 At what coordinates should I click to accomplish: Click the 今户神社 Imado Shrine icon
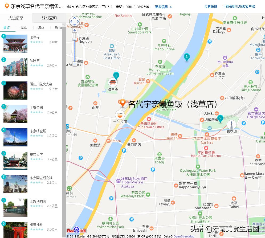[x=164, y=41]
